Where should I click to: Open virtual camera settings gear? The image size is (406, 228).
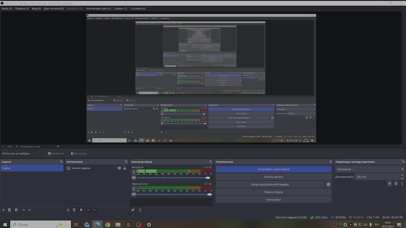point(328,184)
